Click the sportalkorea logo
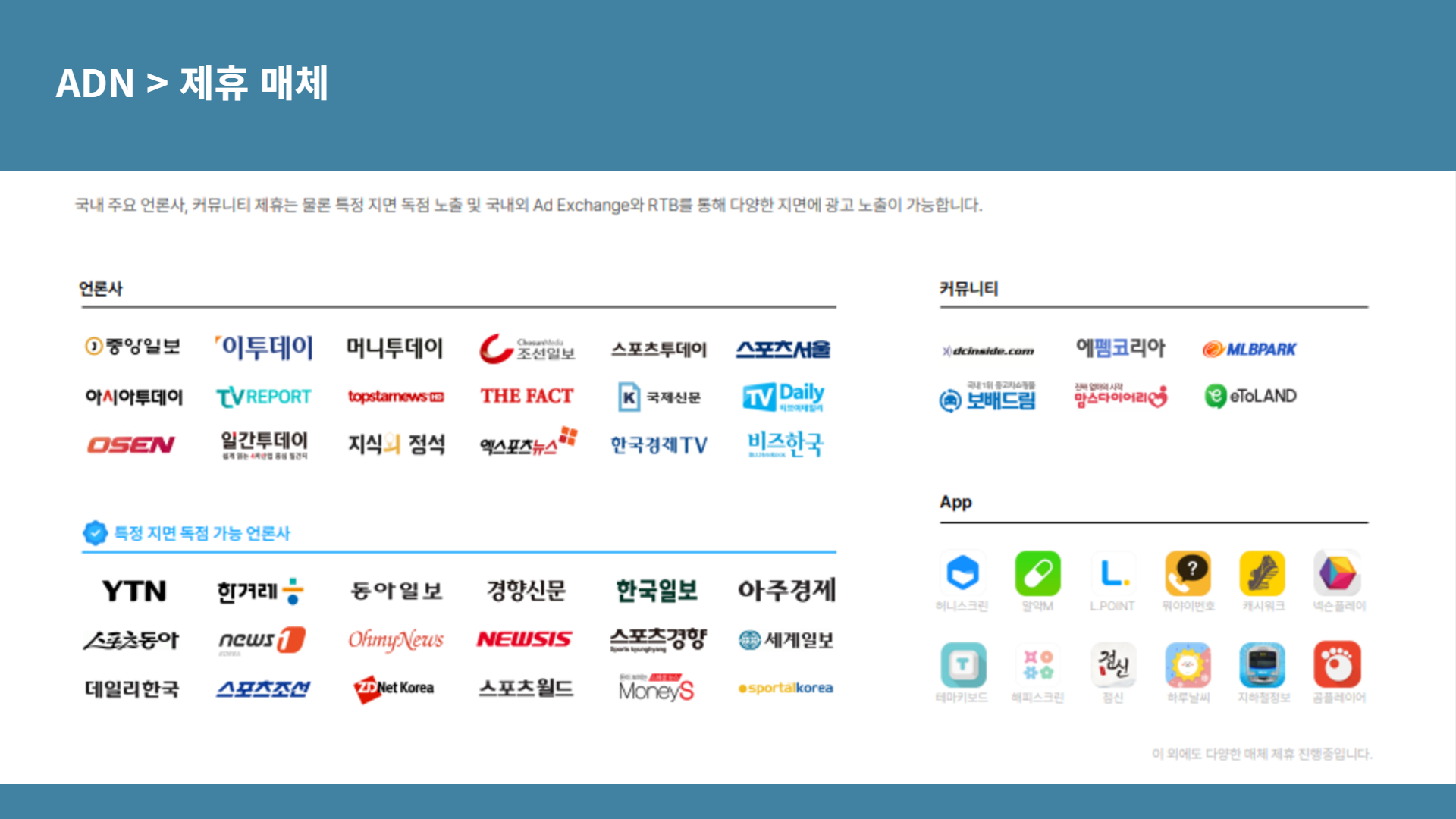This screenshot has width=1456, height=819. click(786, 688)
